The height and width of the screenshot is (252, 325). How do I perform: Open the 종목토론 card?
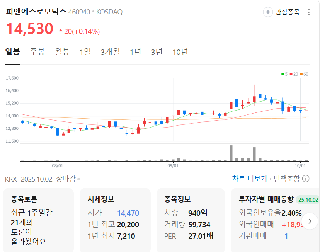point(38,220)
